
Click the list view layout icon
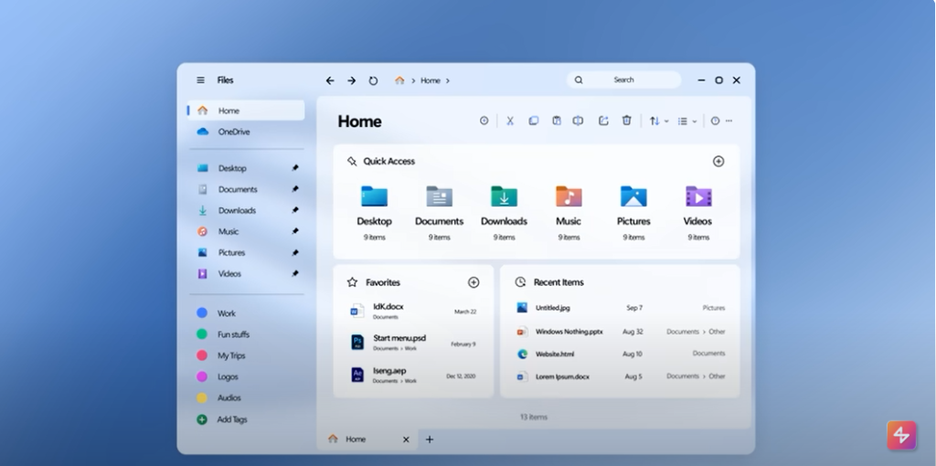pos(682,122)
